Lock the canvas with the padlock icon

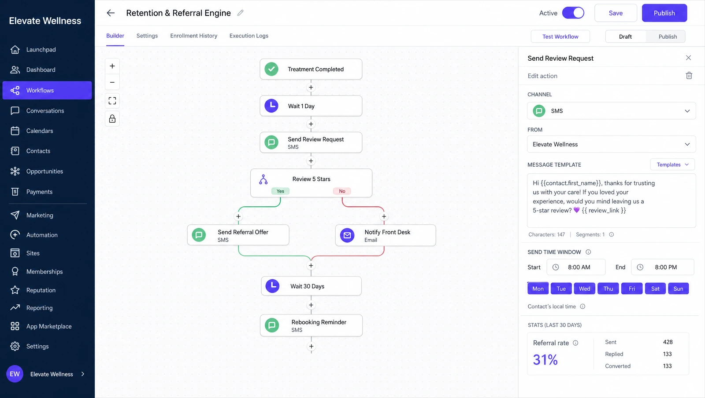112,119
